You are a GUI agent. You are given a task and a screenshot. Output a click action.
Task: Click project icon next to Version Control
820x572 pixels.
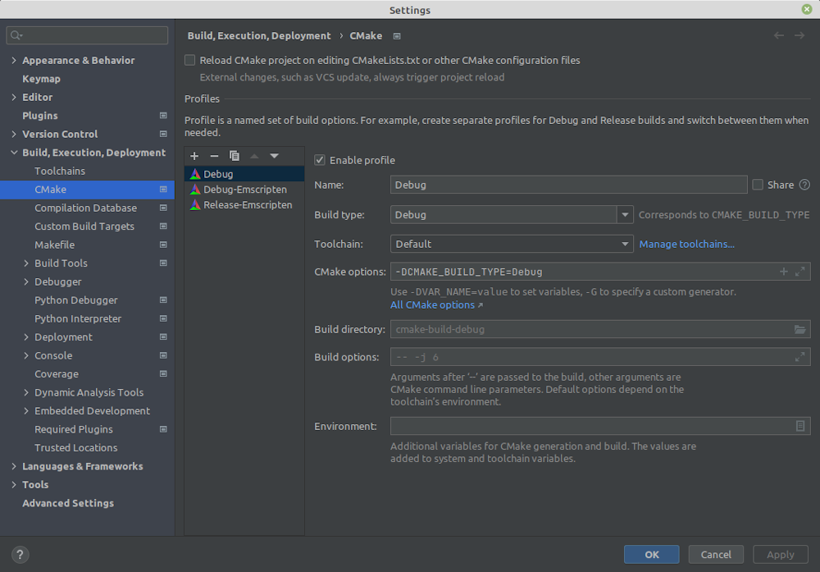click(x=163, y=134)
